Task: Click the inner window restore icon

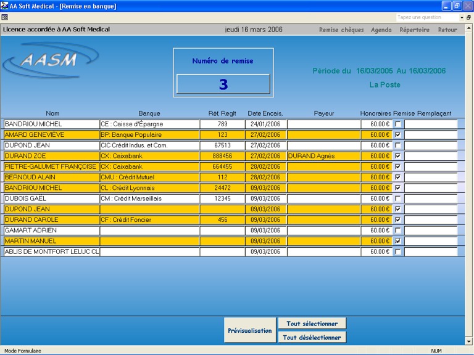Action: (468, 17)
